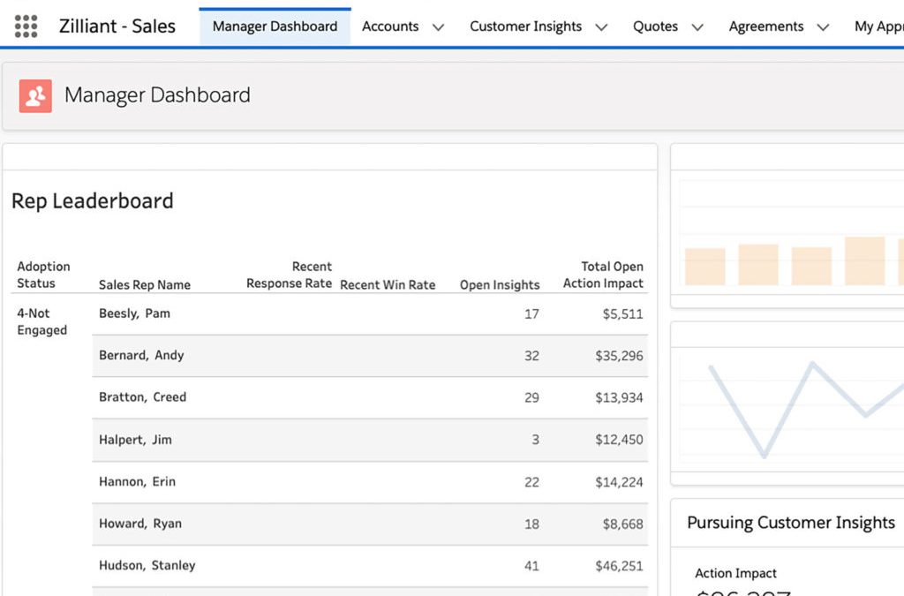Select sales rep Hannon, Erin

coord(137,482)
